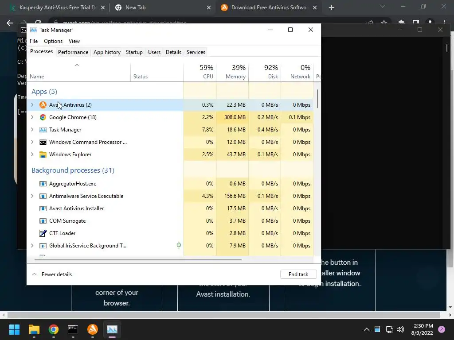Switch to the Performance tab
Viewport: 454px width, 340px height.
point(73,52)
